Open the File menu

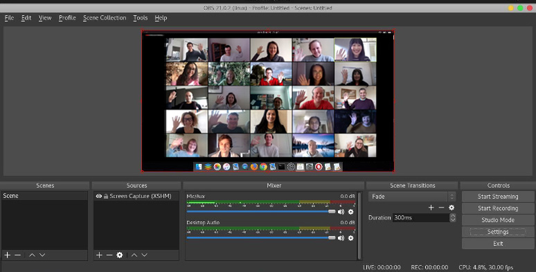click(x=9, y=18)
